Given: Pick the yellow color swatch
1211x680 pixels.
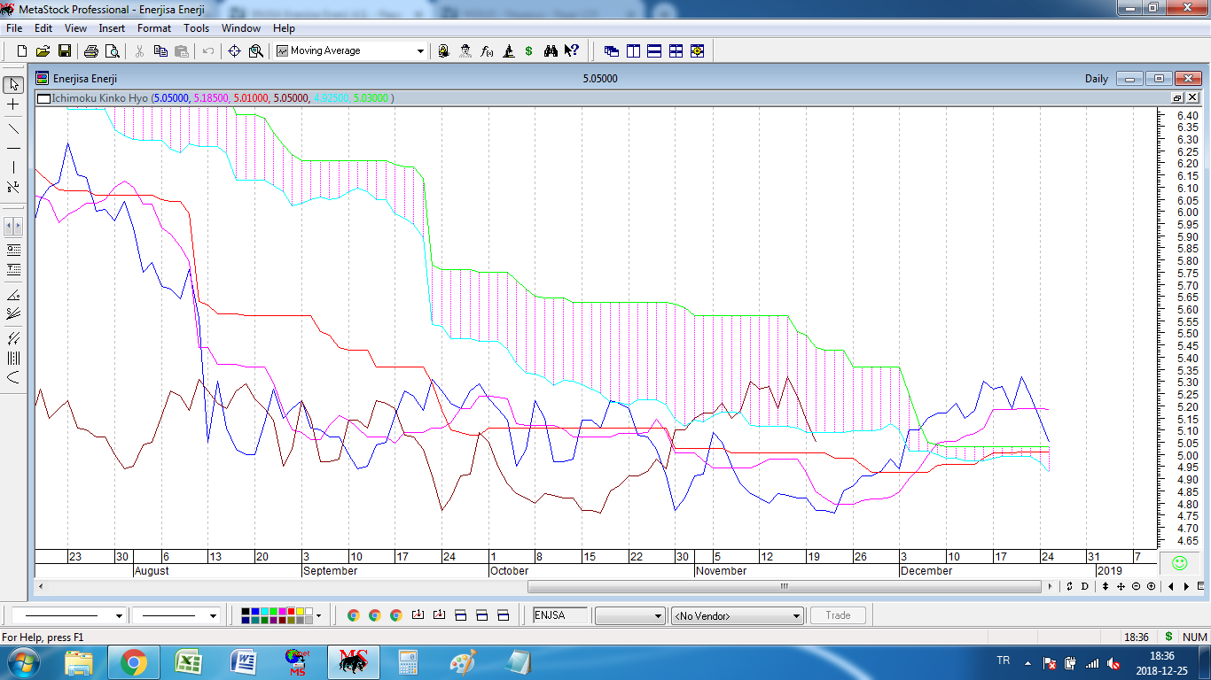Looking at the screenshot, I should point(299,611).
